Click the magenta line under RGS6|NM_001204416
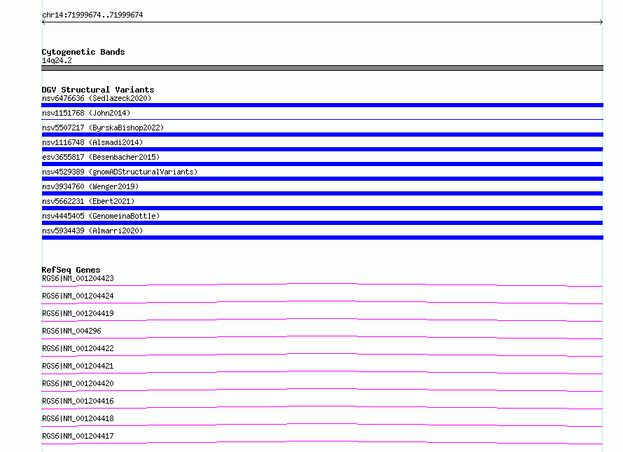This screenshot has height=452, width=623. pyautogui.click(x=322, y=407)
